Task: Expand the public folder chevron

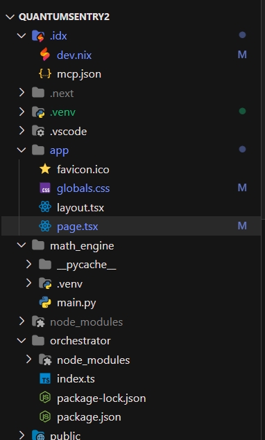Action: tap(22, 435)
